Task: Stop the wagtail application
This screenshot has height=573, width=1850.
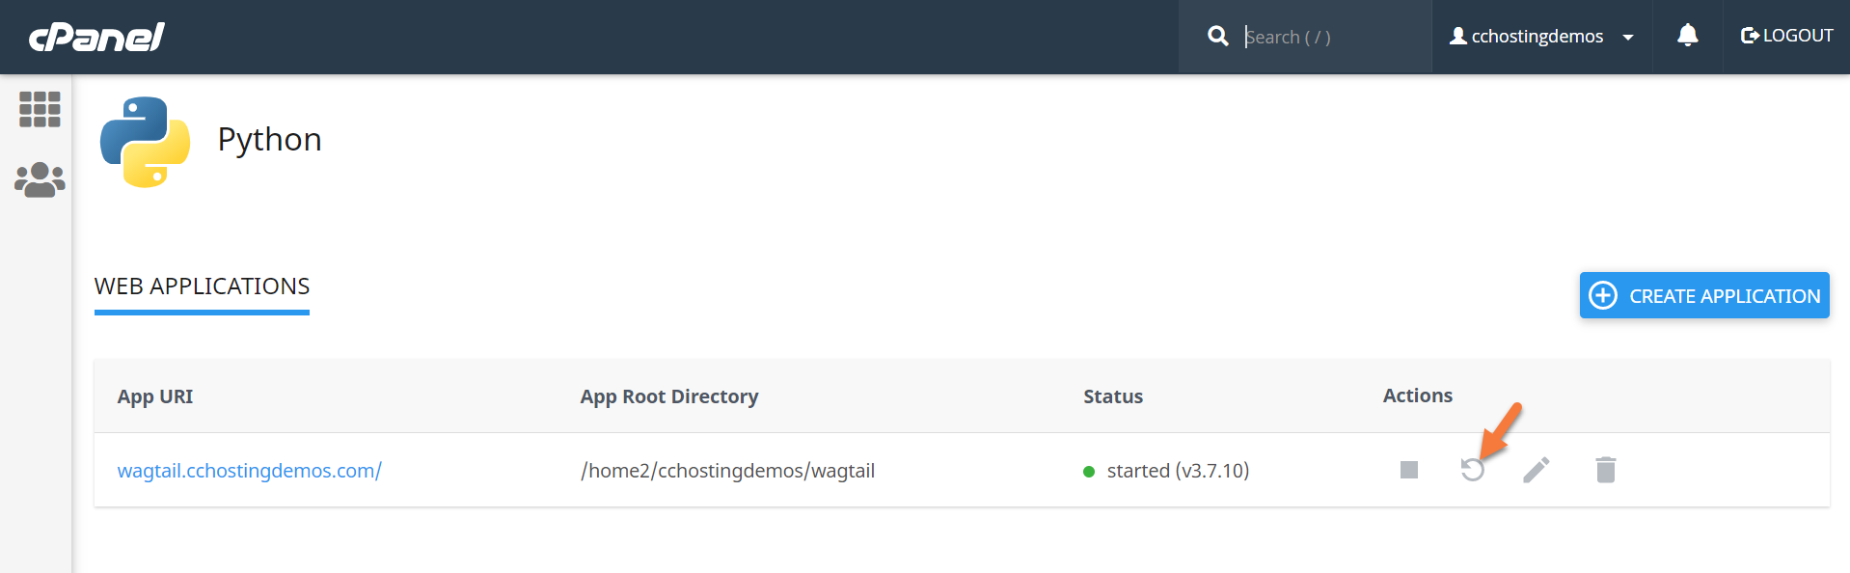Action: coord(1408,470)
